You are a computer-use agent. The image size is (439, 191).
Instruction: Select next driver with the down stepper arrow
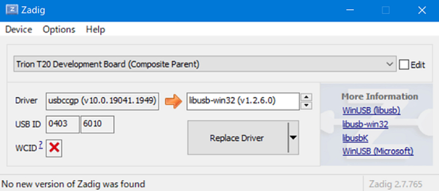click(306, 105)
